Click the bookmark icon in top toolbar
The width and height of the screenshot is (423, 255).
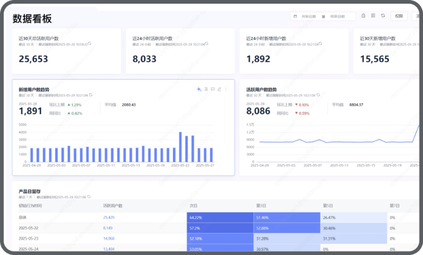point(373,16)
